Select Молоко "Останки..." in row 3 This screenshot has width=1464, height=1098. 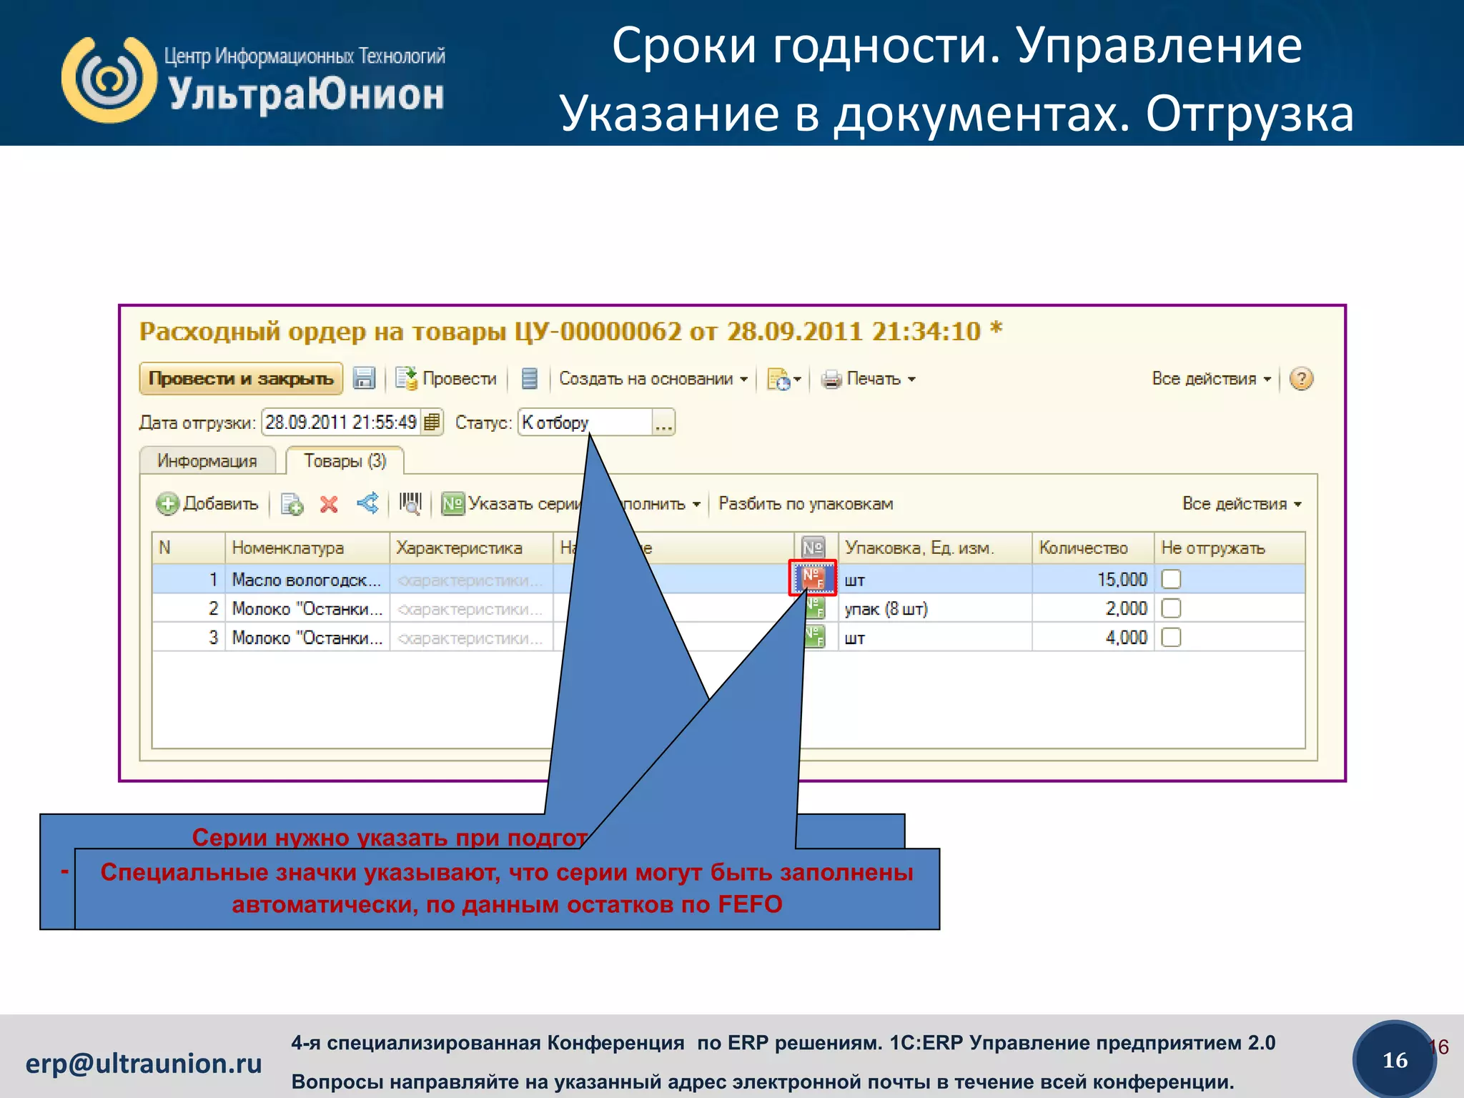tap(307, 637)
